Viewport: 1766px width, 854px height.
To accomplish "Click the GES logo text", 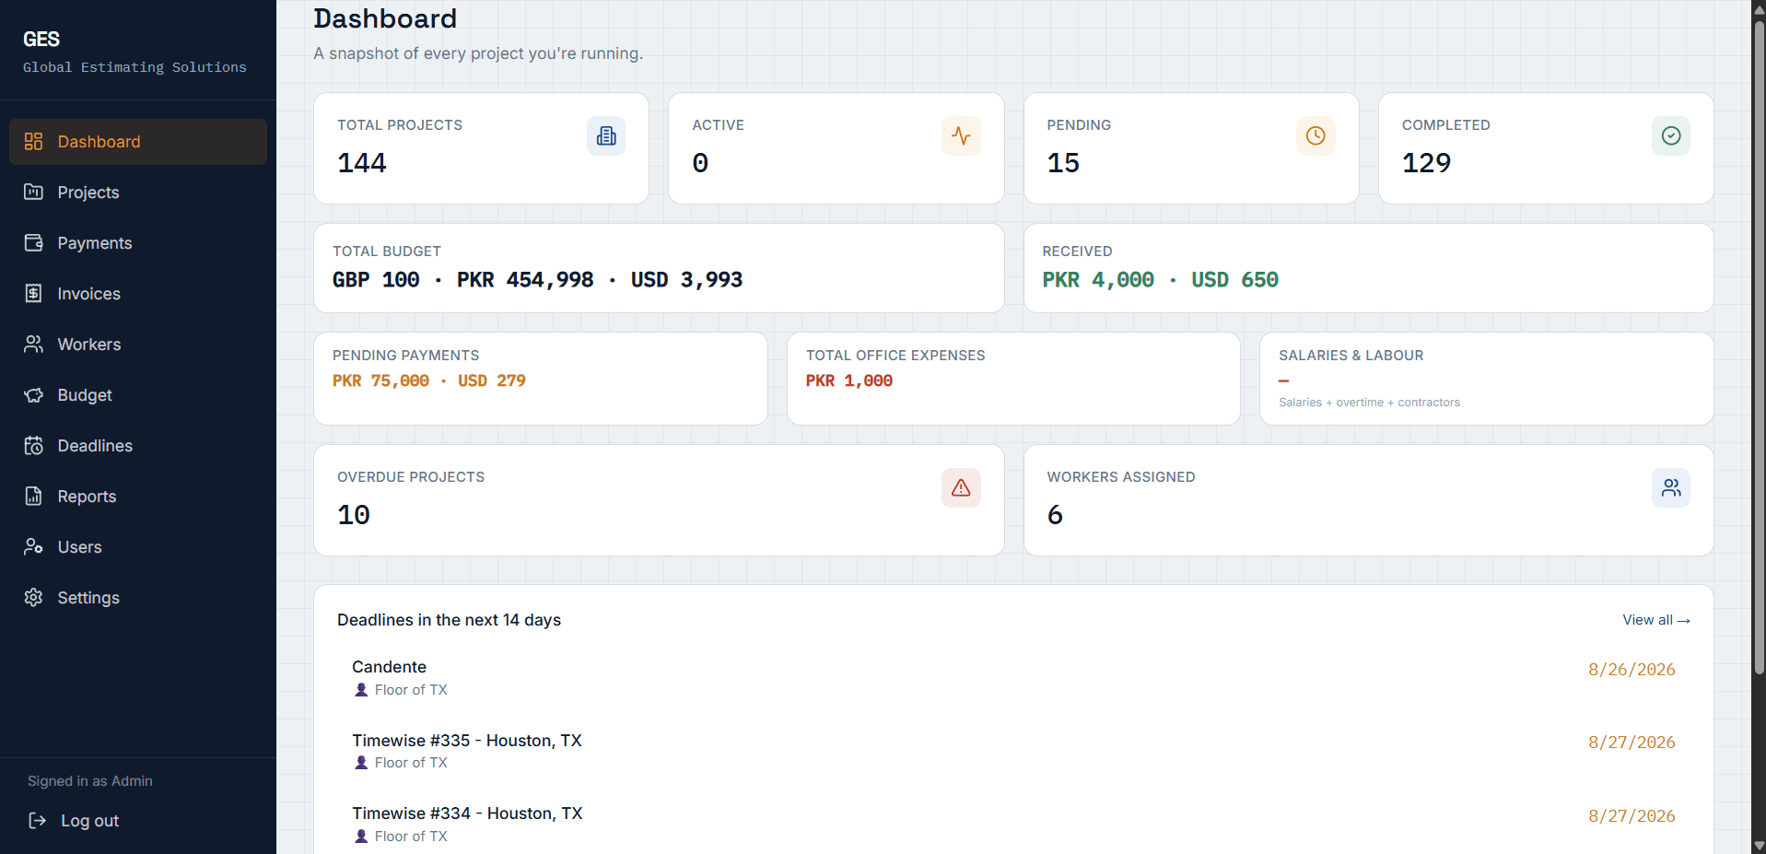I will click(x=41, y=40).
